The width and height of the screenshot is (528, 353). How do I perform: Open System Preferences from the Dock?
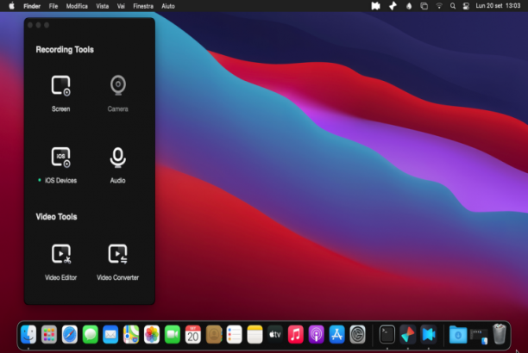358,334
